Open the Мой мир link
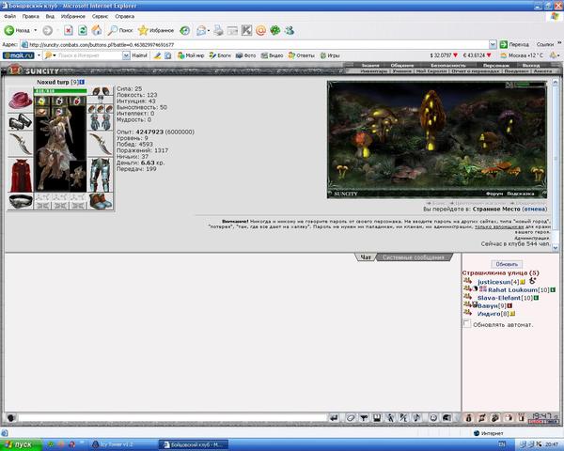564x451 pixels. (x=191, y=55)
